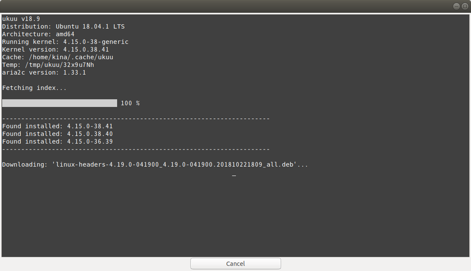Click 'Found installed: 4.15.0.38.40' line
Image resolution: width=471 pixels, height=271 pixels.
[57, 134]
